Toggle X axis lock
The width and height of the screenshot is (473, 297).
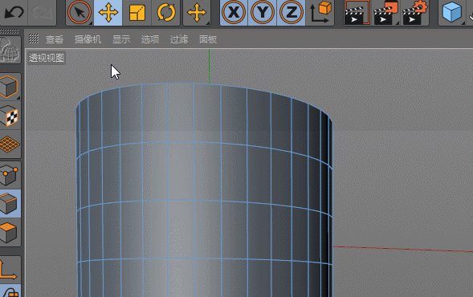point(234,12)
